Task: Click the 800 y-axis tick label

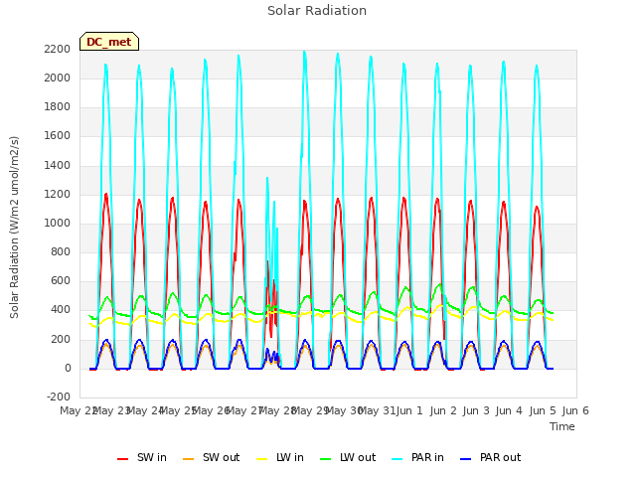Action: click(x=61, y=251)
